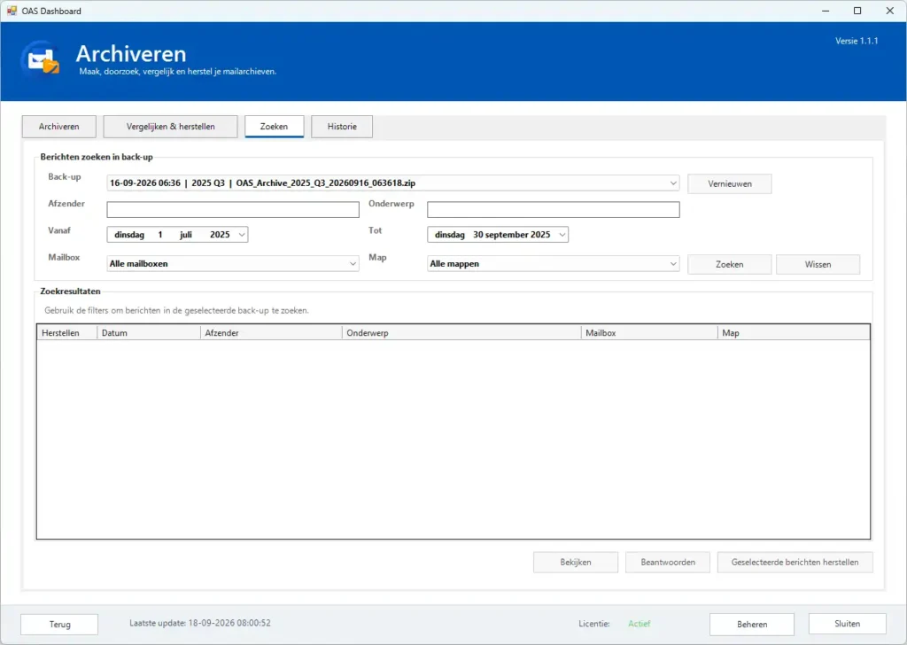Select the month 'juli' in Vanaf date

pyautogui.click(x=186, y=234)
